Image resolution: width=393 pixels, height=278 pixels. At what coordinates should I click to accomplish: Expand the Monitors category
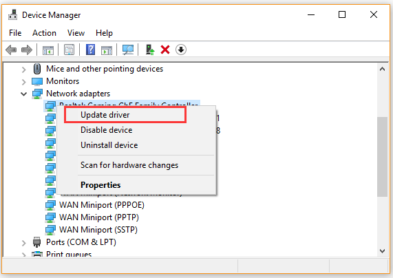tap(23, 82)
